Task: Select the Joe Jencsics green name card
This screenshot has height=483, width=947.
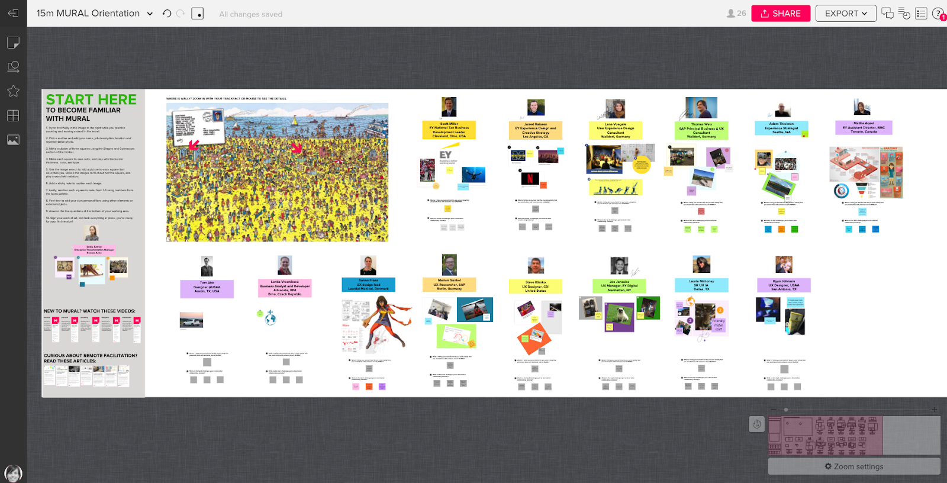Action: coord(619,286)
